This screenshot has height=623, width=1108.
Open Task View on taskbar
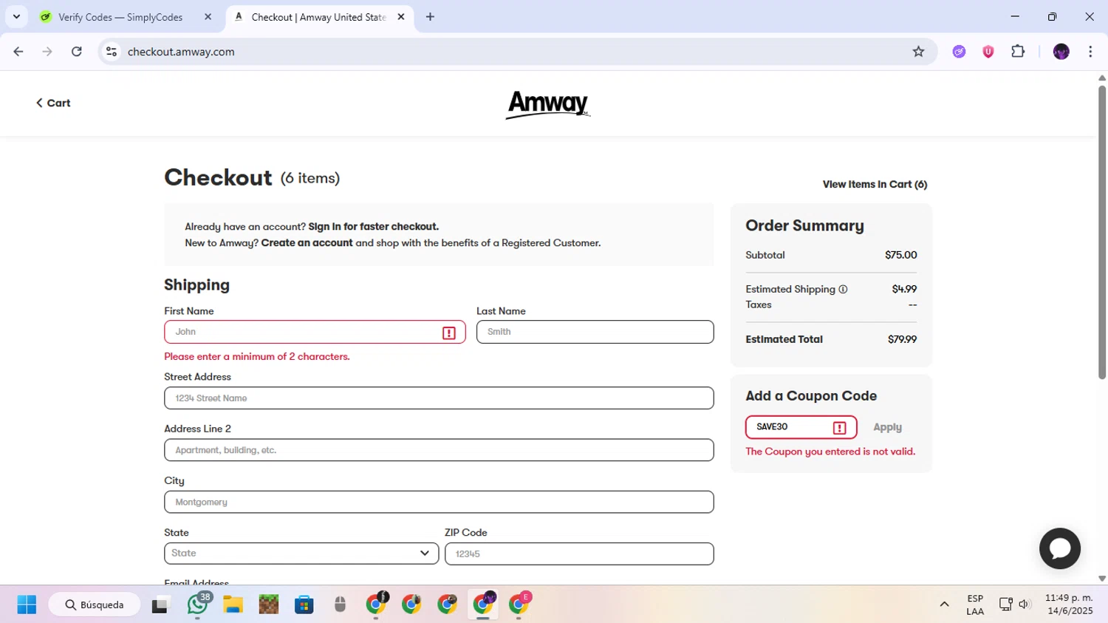(x=160, y=605)
